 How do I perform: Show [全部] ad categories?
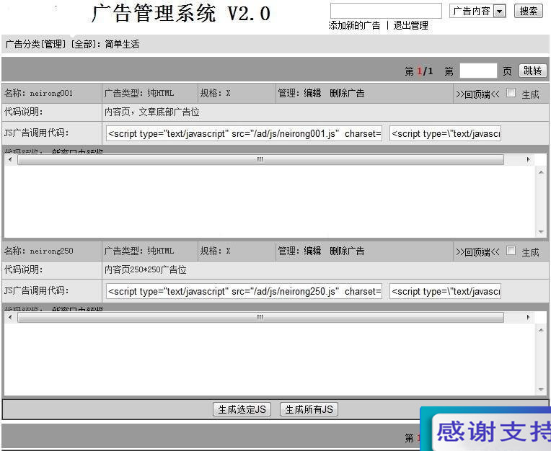[84, 44]
